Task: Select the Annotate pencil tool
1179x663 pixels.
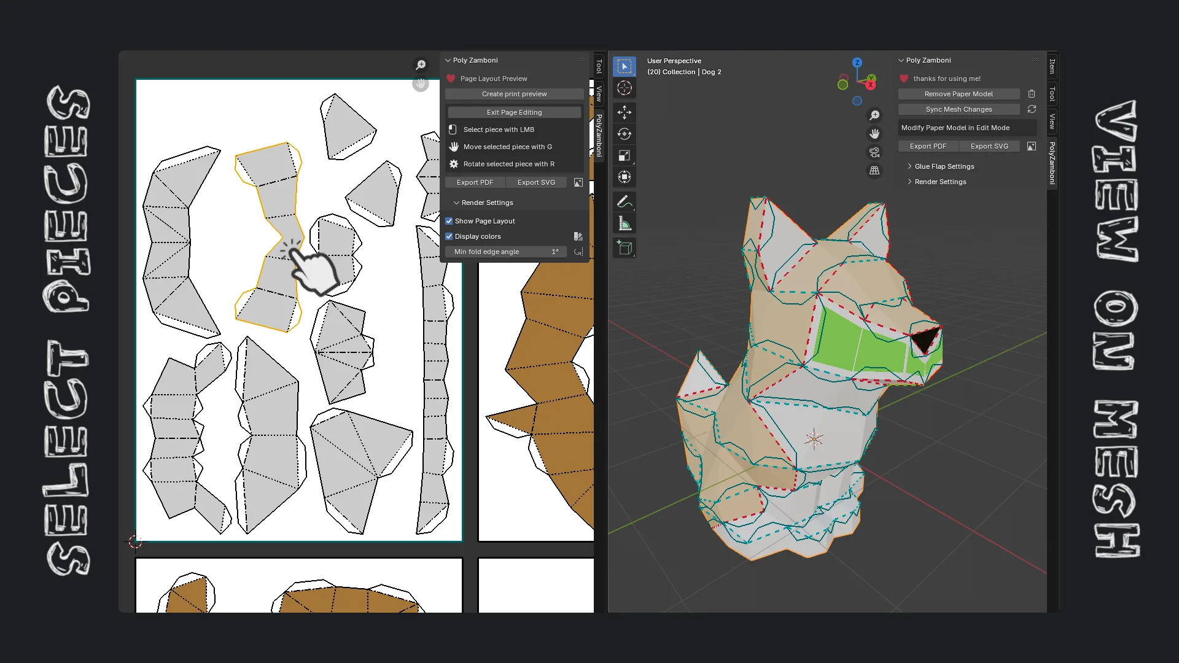Action: tap(624, 201)
